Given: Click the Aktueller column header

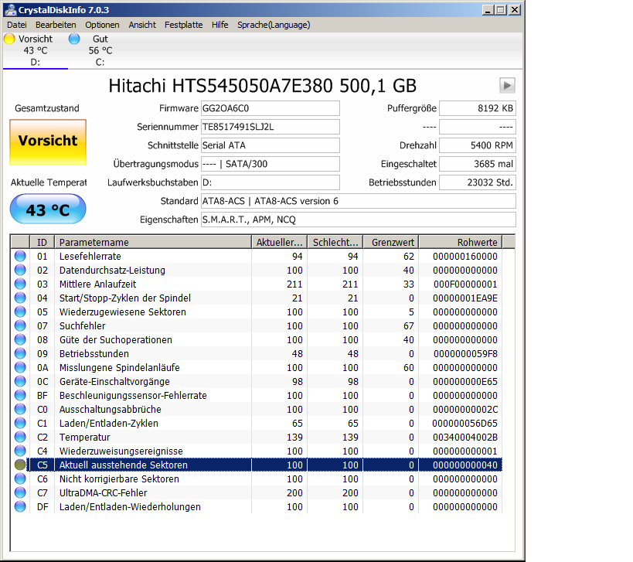Looking at the screenshot, I should click(x=279, y=242).
